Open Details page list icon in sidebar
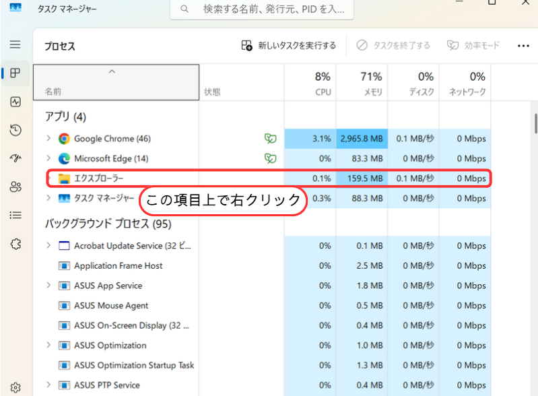Image resolution: width=538 pixels, height=396 pixels. [15, 215]
